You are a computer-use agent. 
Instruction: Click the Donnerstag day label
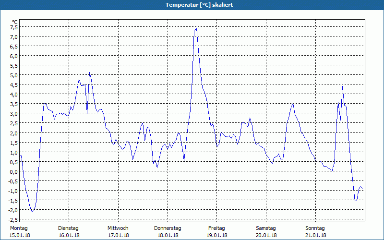(168, 228)
